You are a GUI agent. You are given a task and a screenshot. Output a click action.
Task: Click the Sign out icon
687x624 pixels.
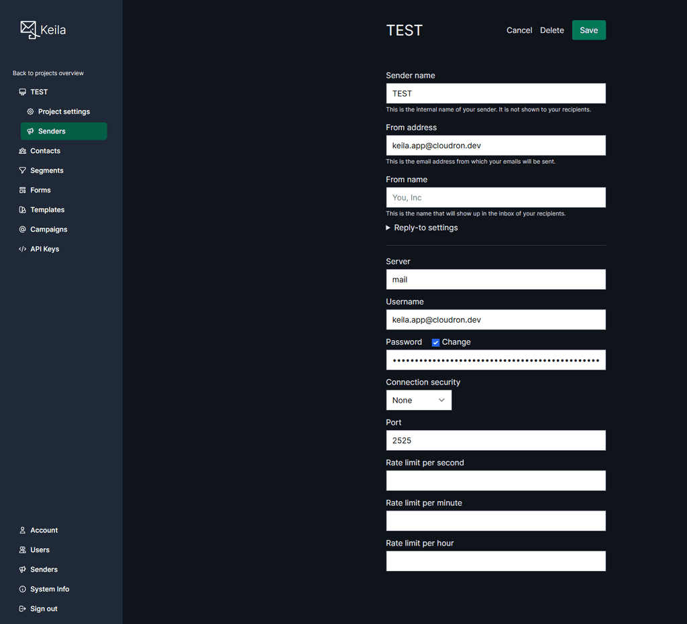click(x=23, y=609)
